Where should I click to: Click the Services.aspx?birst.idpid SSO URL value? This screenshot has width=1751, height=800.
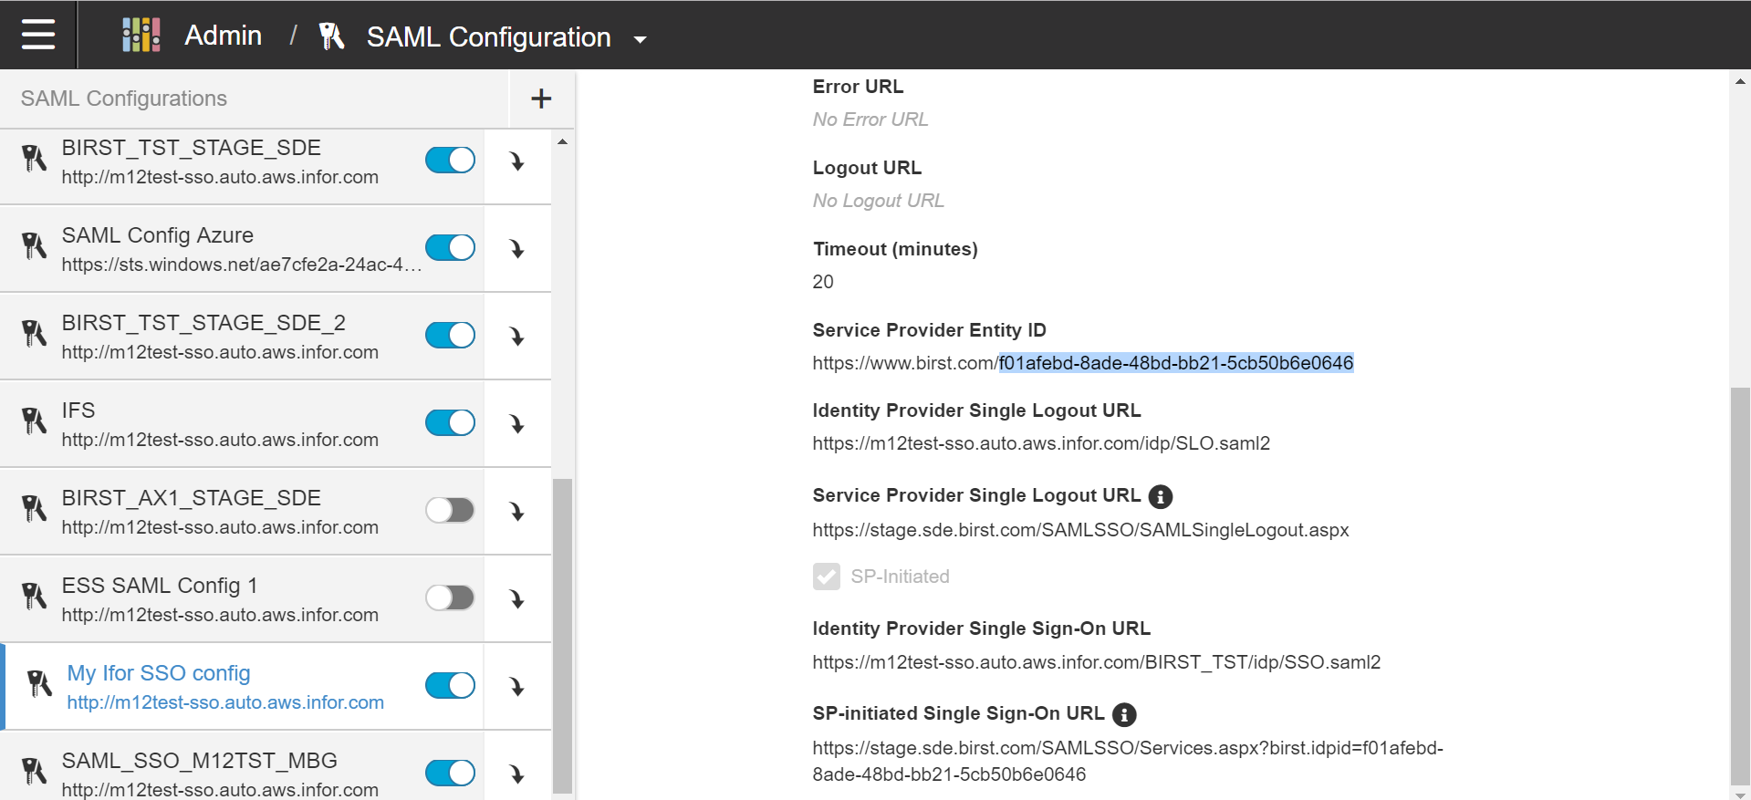(x=1128, y=761)
